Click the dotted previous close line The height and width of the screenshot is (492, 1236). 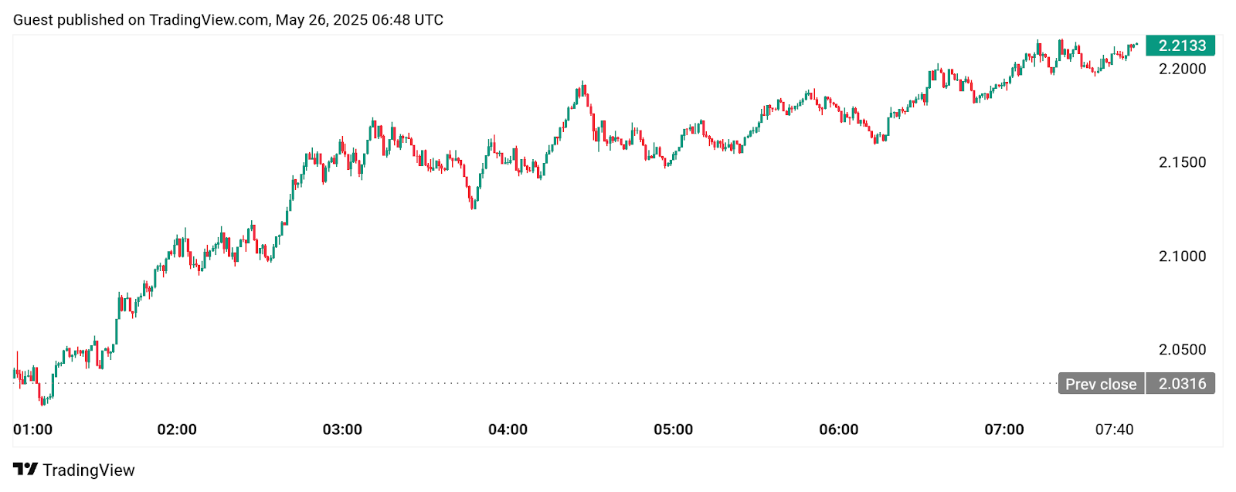[x=541, y=383]
